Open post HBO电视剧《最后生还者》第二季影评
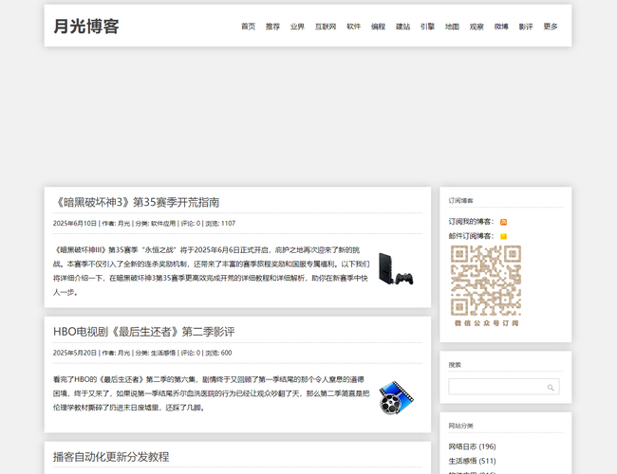The image size is (617, 474). tap(143, 331)
